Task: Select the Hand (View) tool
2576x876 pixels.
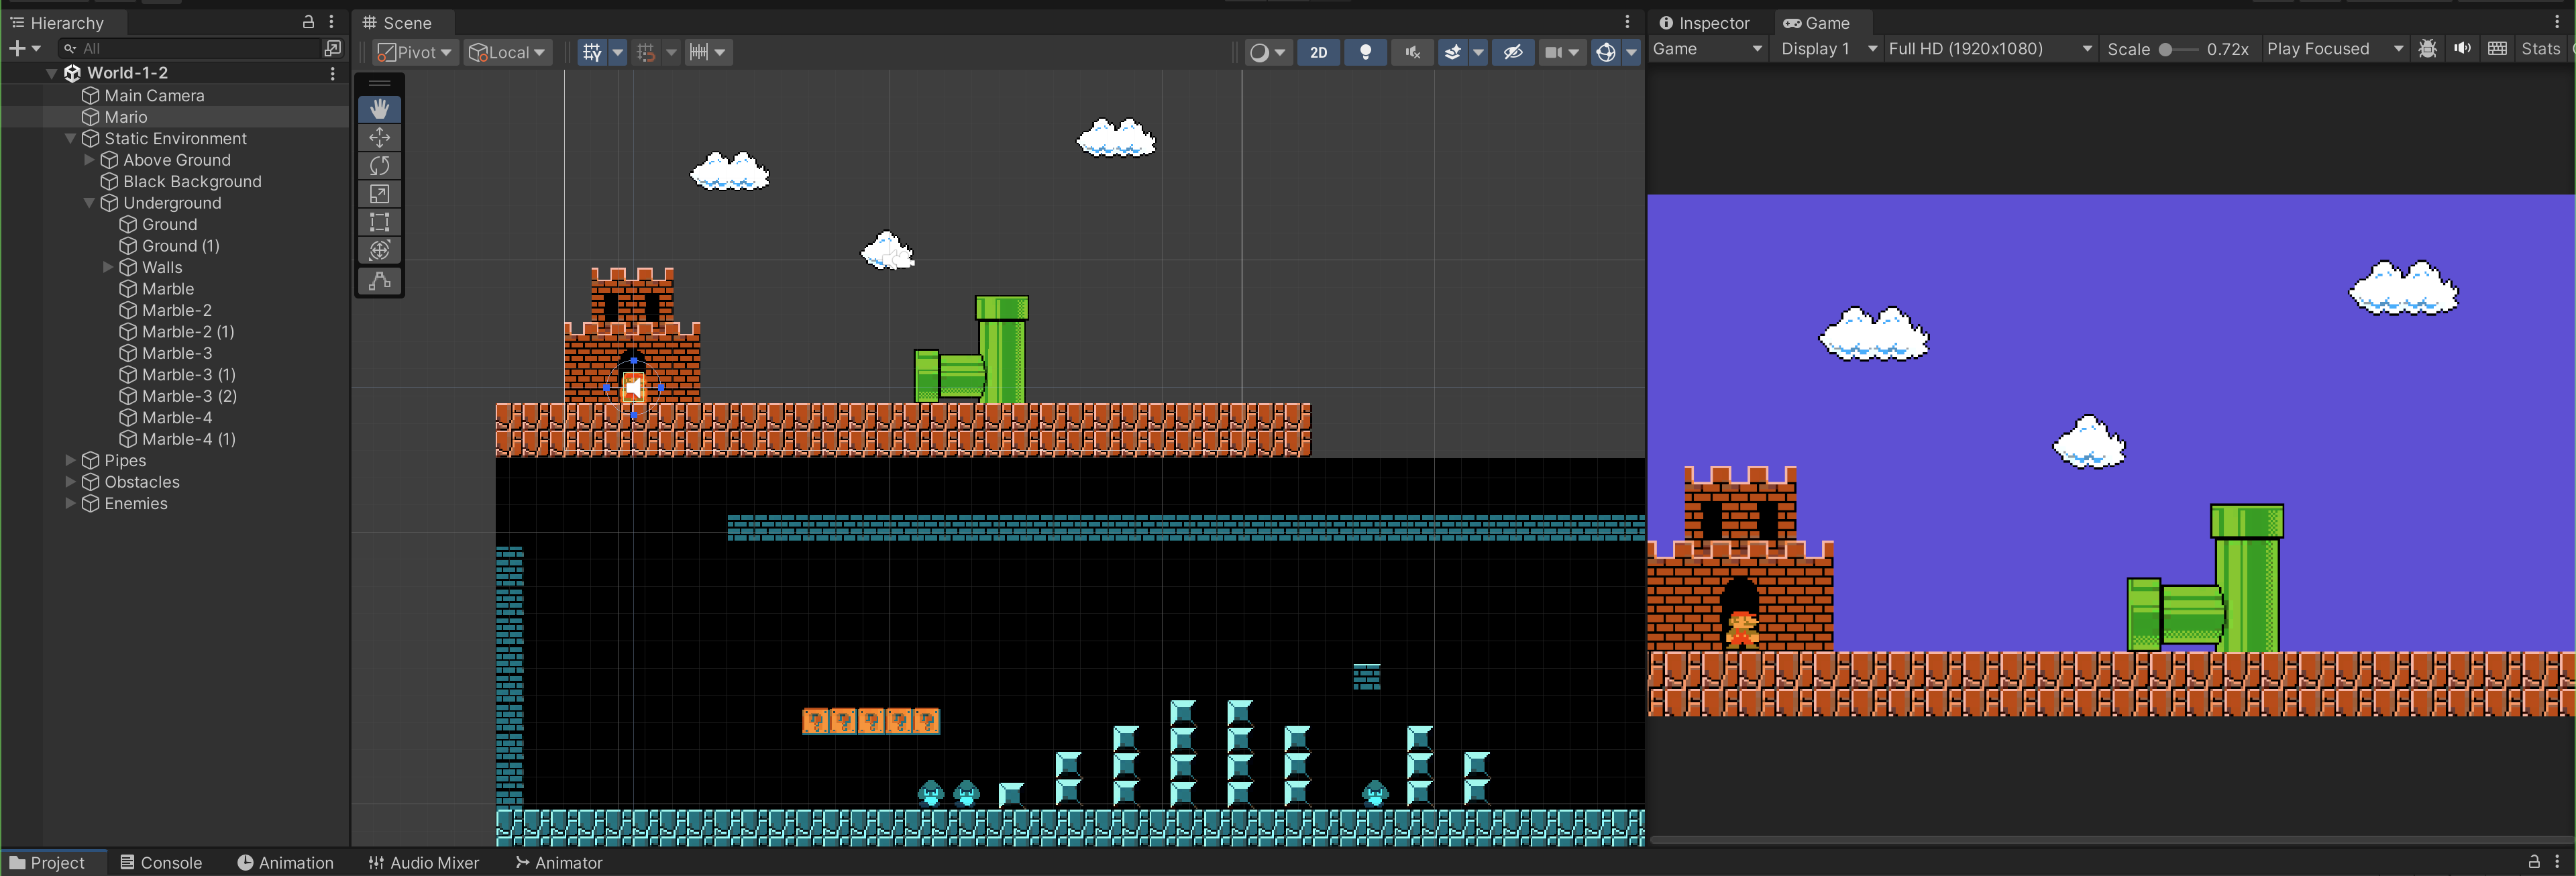Action: coord(379,108)
